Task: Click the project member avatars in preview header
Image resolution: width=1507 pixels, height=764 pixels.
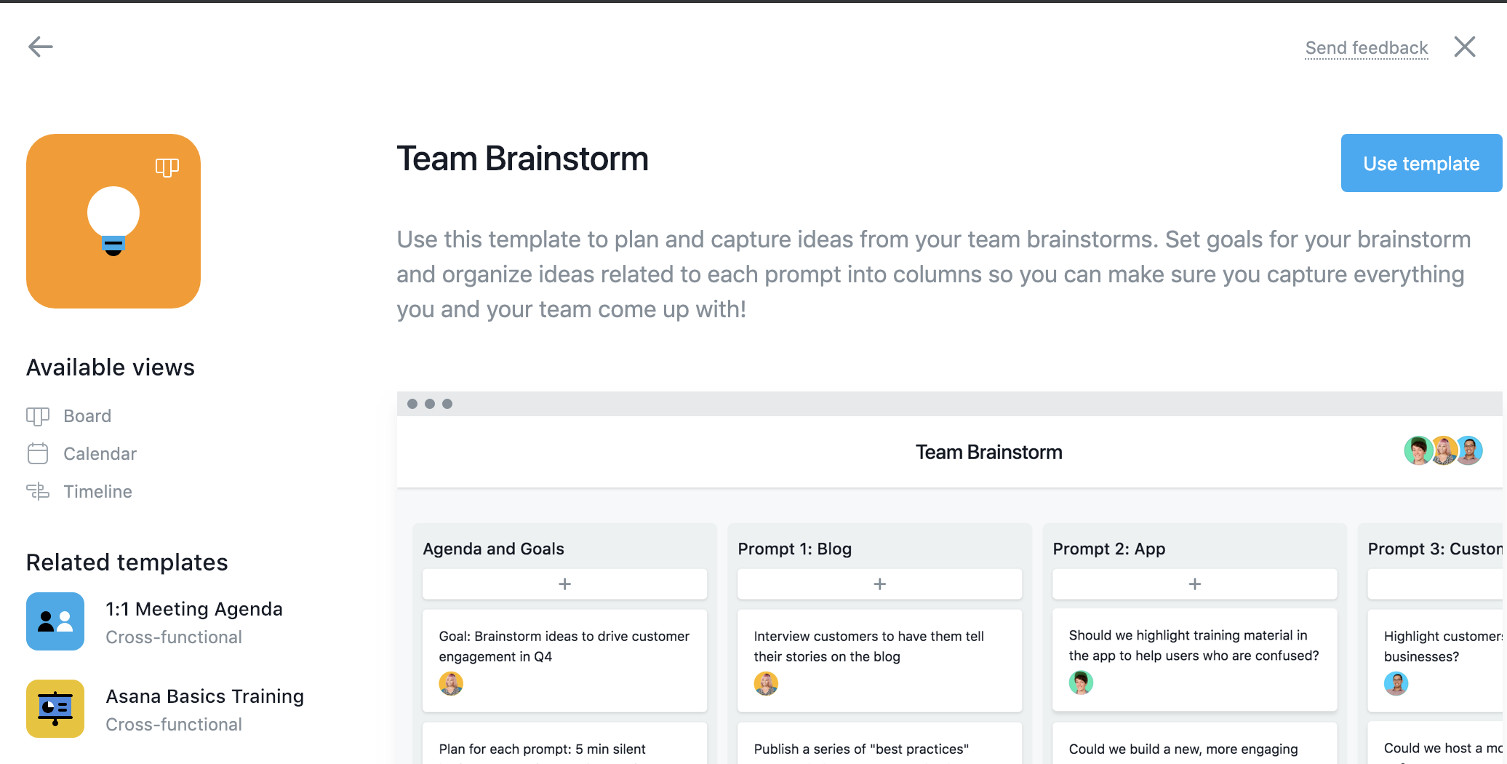Action: (1443, 451)
